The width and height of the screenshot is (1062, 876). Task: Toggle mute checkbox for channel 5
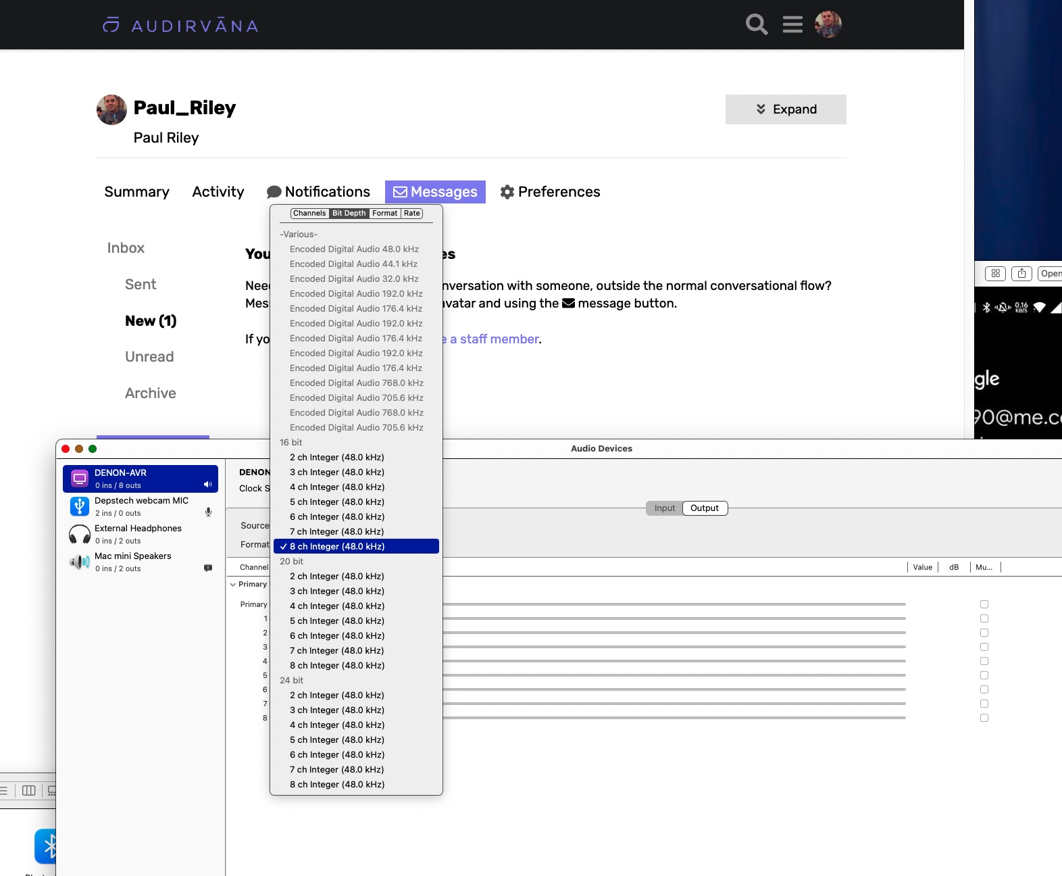click(984, 675)
